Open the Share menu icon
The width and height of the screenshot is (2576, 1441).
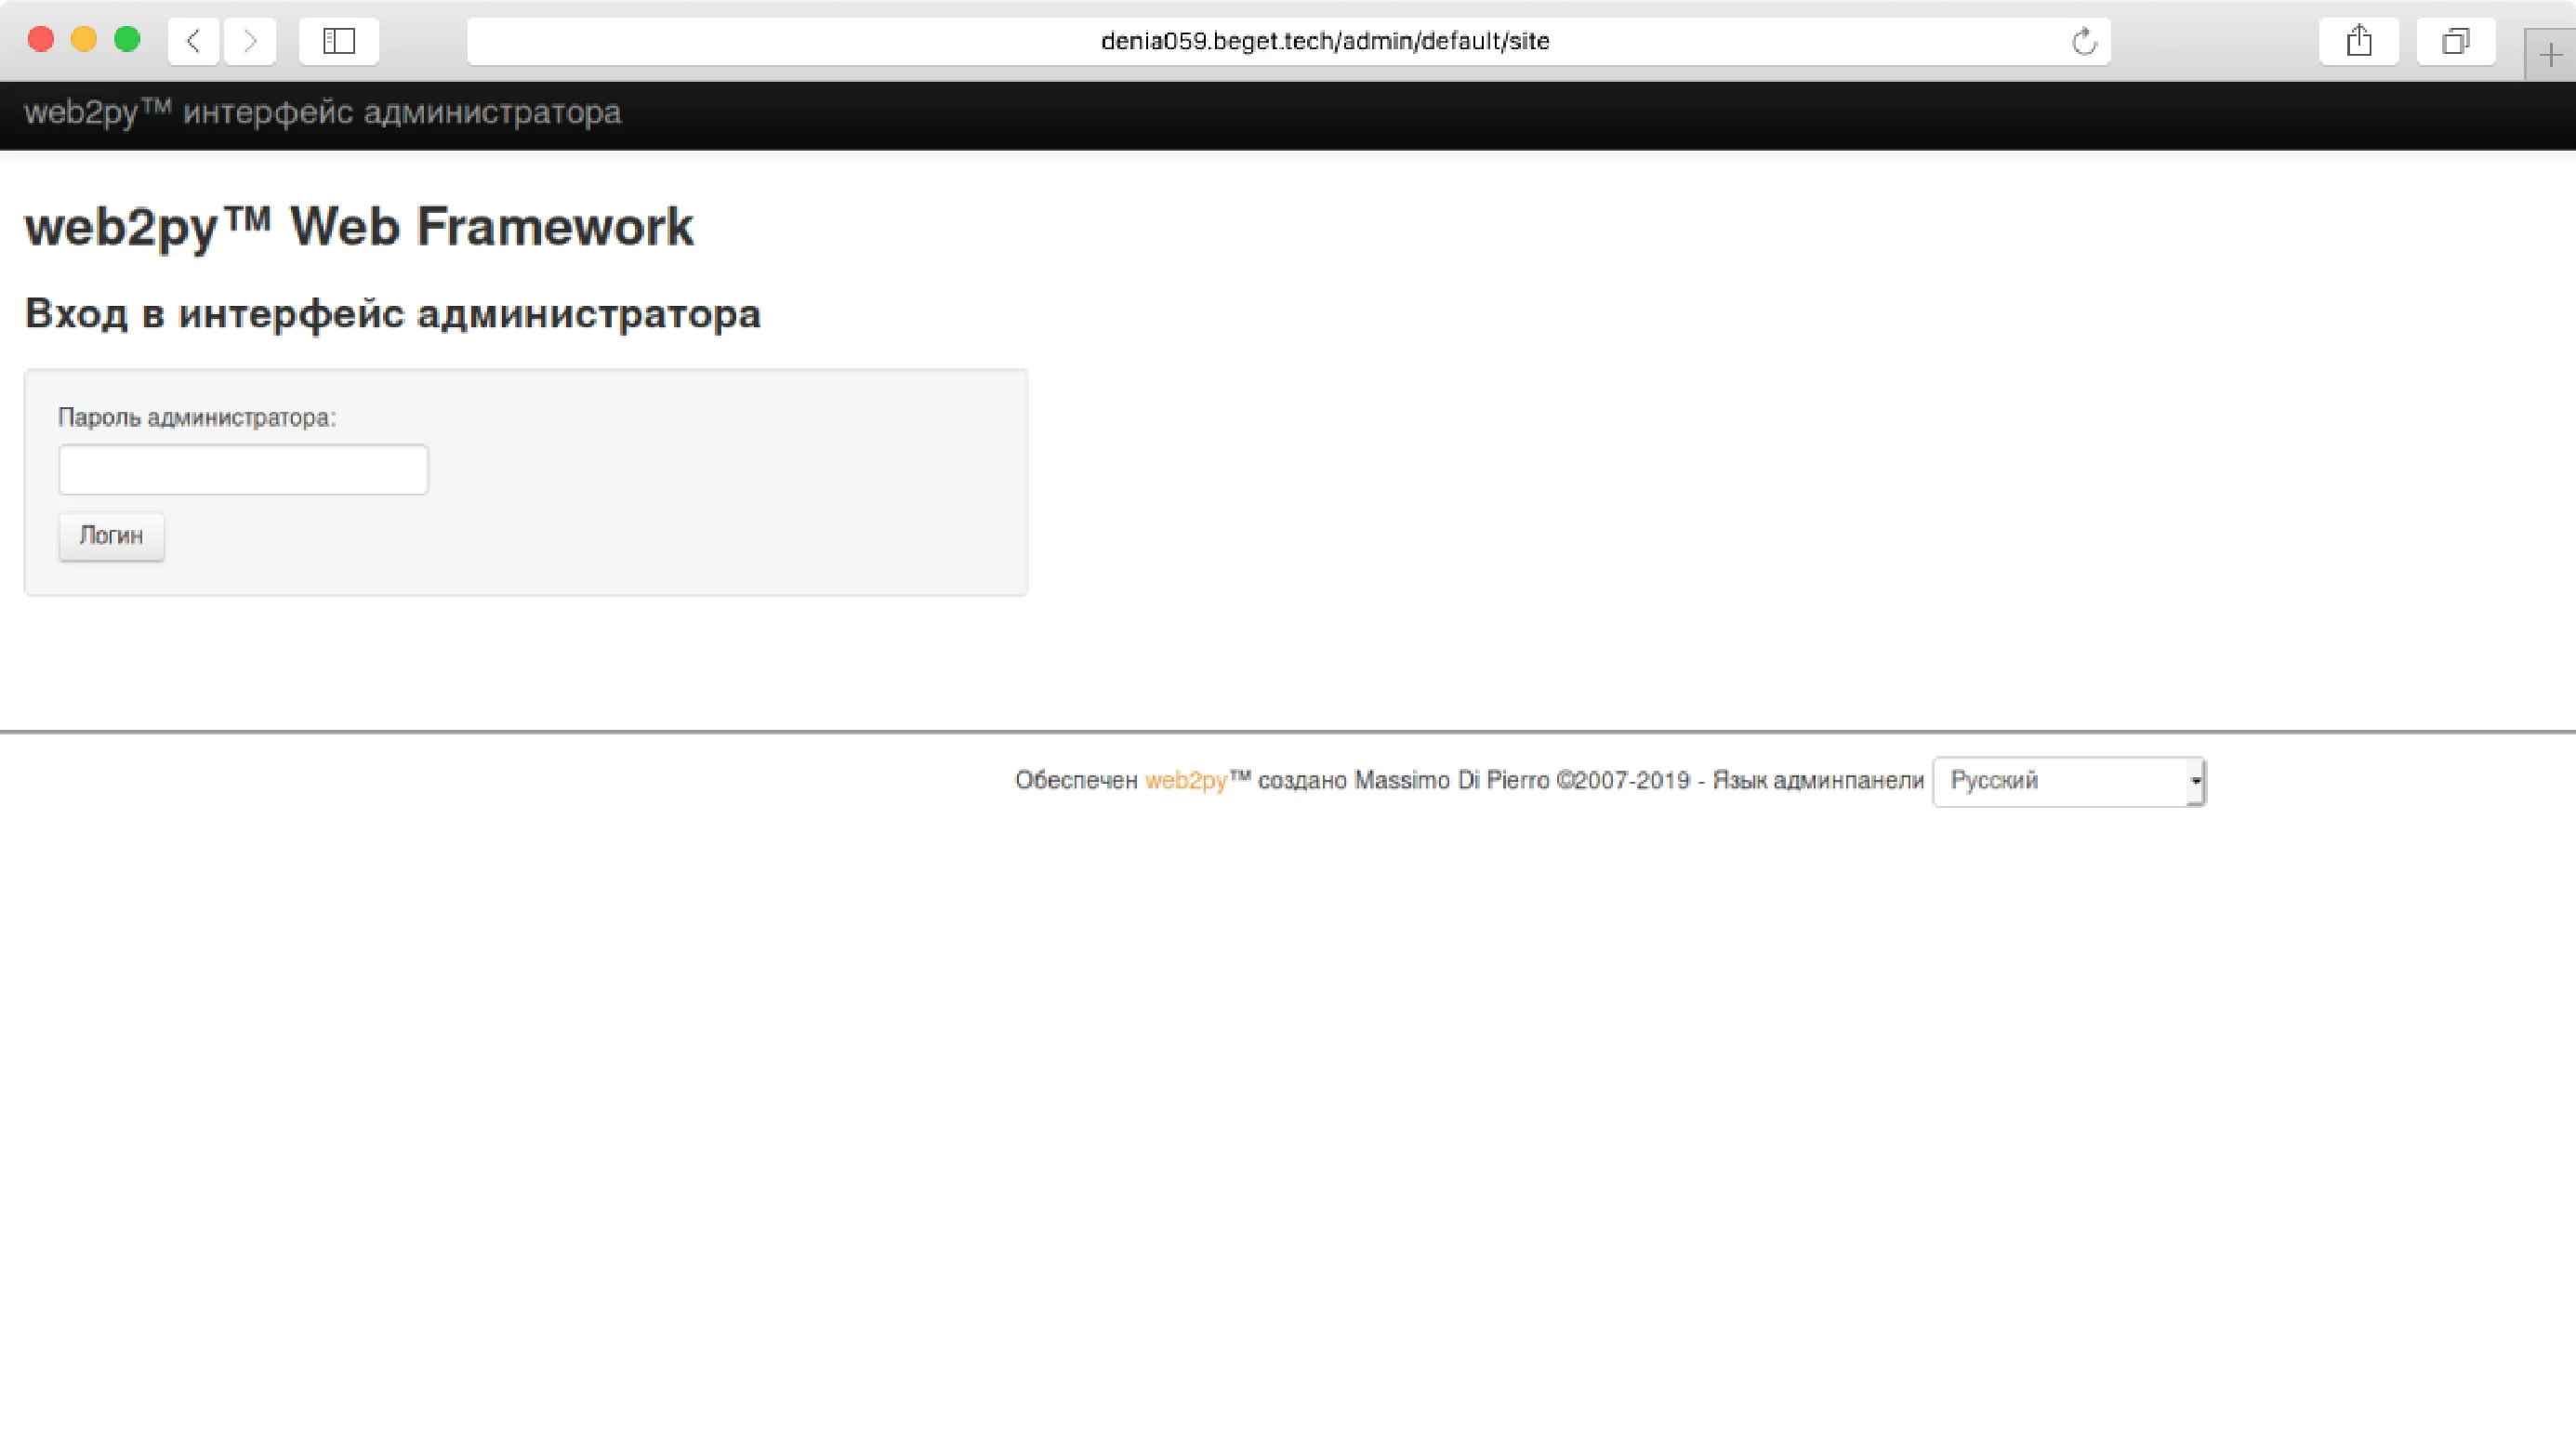click(2359, 41)
